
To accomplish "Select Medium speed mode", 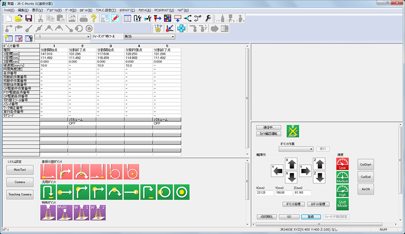I will pyautogui.click(x=343, y=177).
